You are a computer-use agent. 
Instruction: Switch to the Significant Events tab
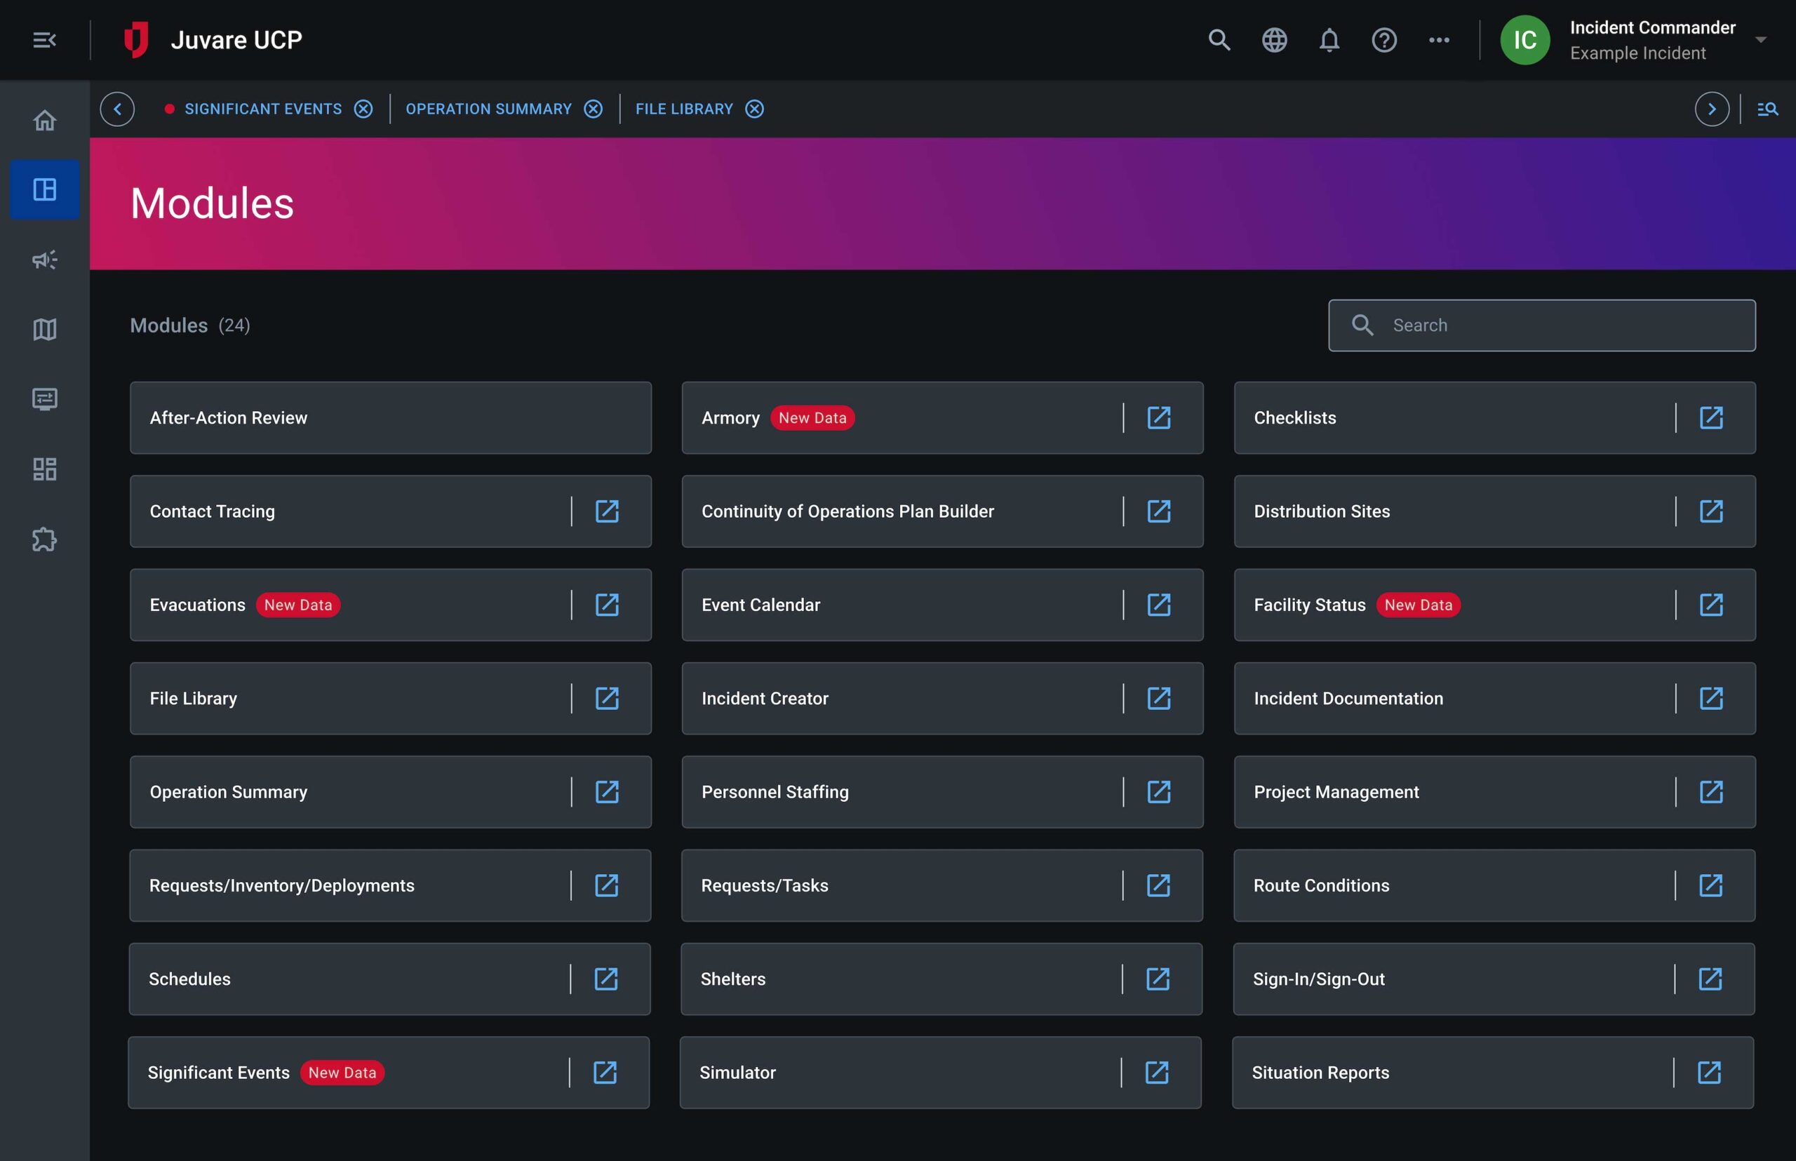(263, 109)
